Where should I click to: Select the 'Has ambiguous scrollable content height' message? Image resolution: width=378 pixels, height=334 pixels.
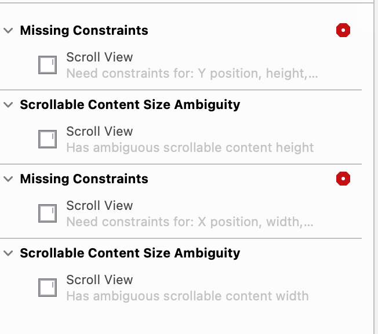[x=190, y=148]
